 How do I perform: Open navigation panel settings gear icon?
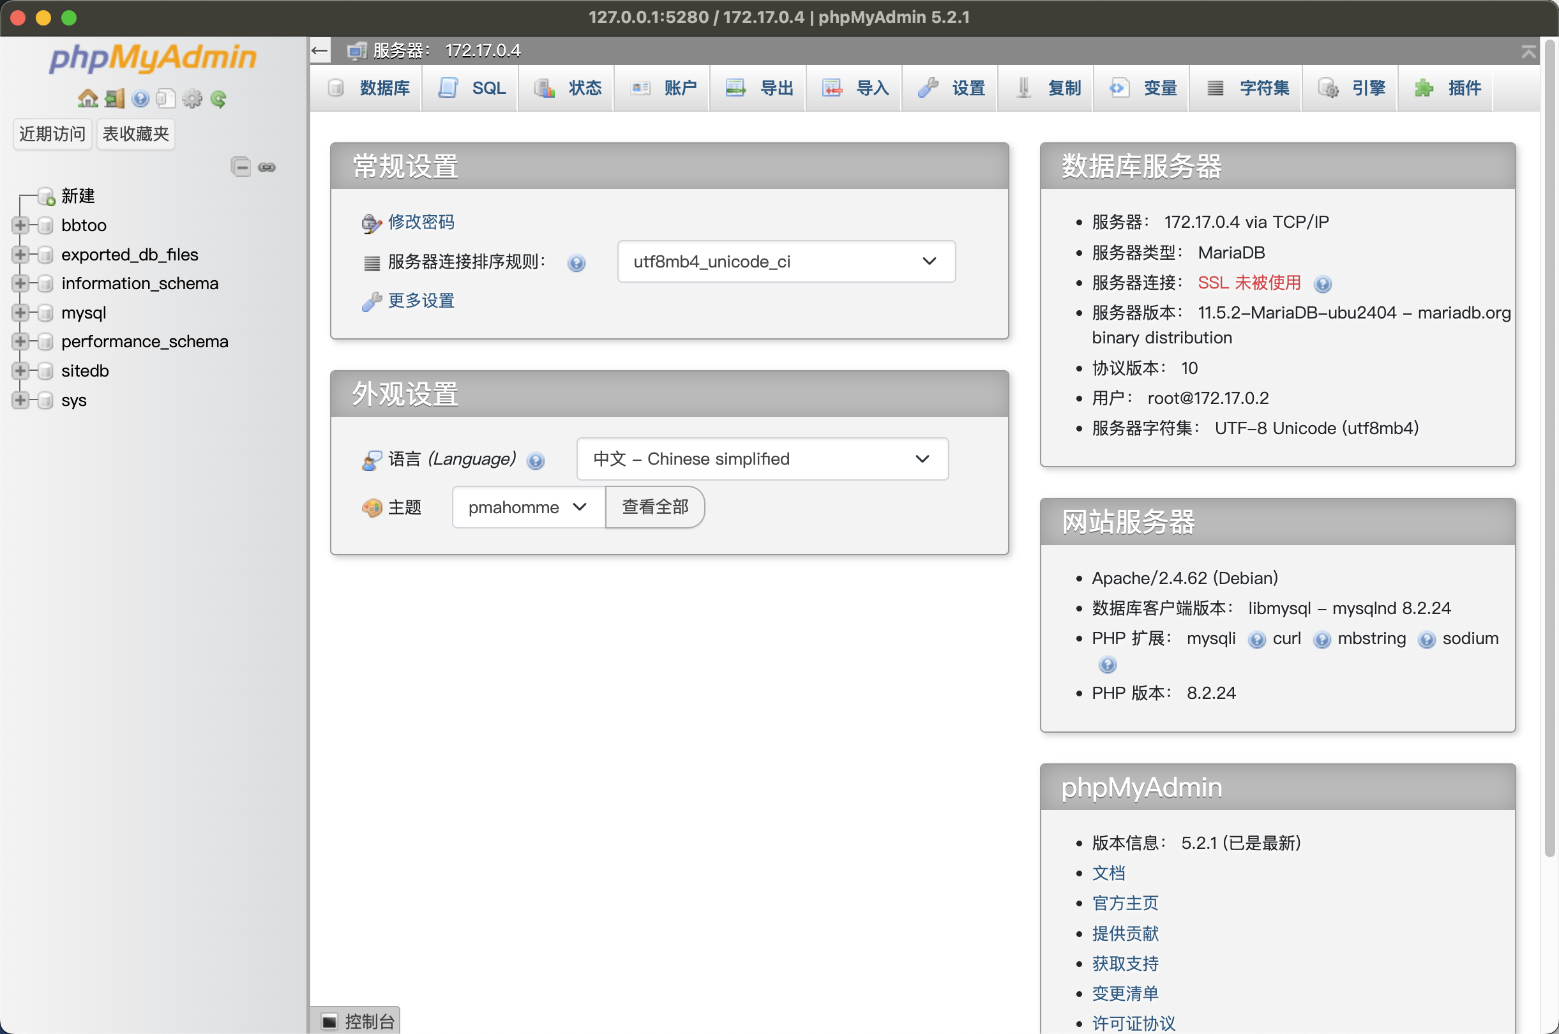tap(192, 99)
